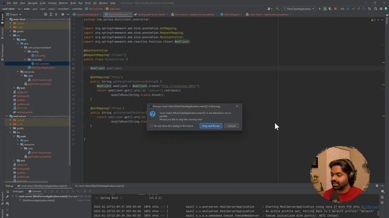Open Debug panel settings gear
Viewport: 389px width, 218px height.
point(377,186)
